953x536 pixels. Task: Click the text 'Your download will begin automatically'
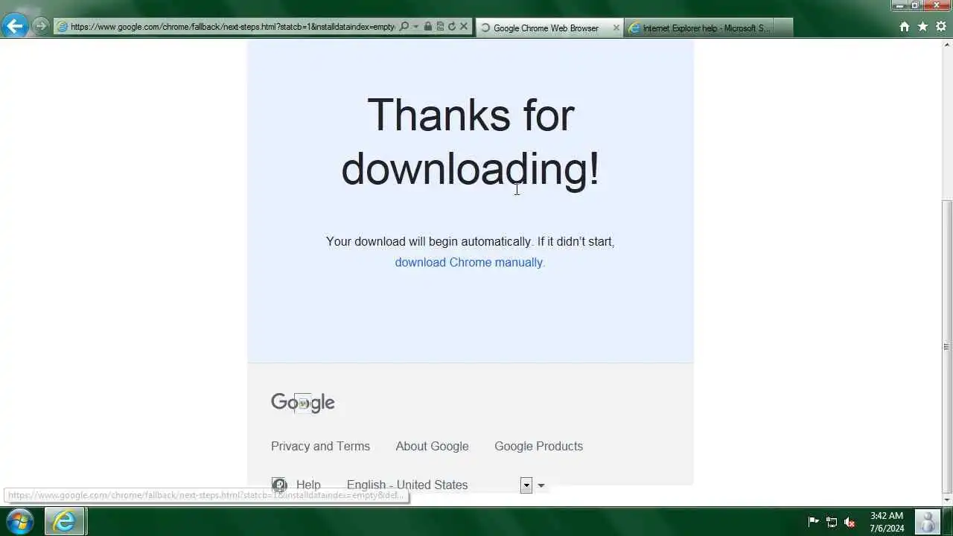429,242
